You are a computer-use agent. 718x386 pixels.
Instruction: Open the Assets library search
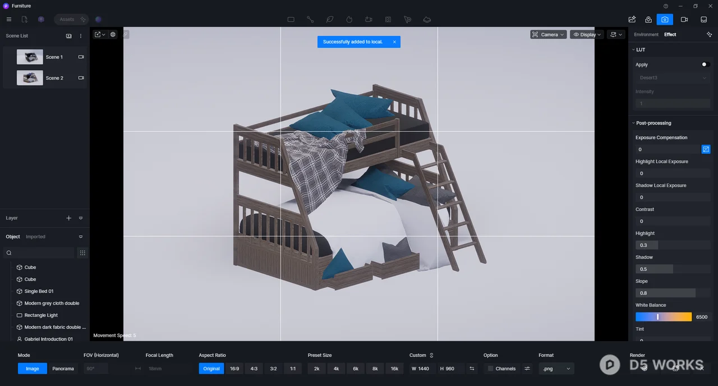click(x=71, y=19)
